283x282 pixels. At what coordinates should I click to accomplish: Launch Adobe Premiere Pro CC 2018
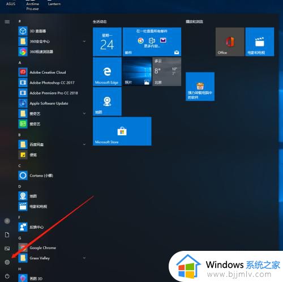[52, 93]
